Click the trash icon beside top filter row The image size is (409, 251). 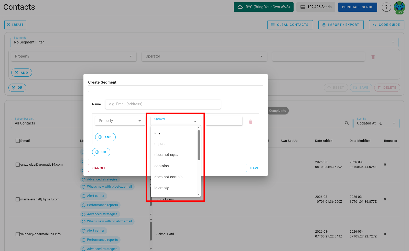pyautogui.click(x=373, y=57)
